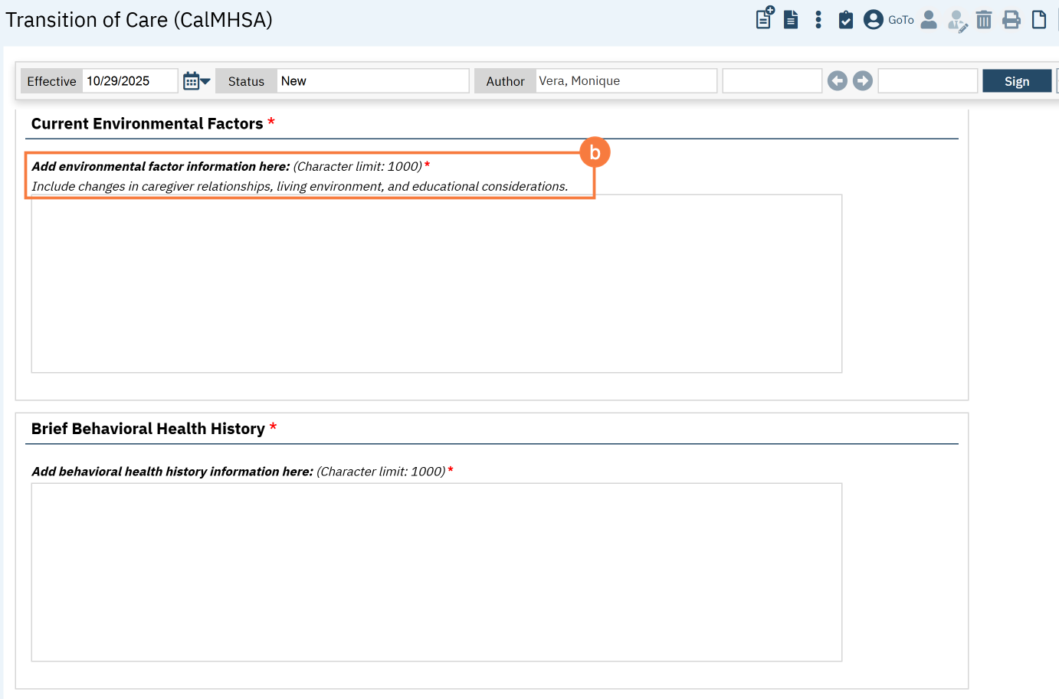The image size is (1059, 699).
Task: Click the blank page icon
Action: [x=1039, y=19]
